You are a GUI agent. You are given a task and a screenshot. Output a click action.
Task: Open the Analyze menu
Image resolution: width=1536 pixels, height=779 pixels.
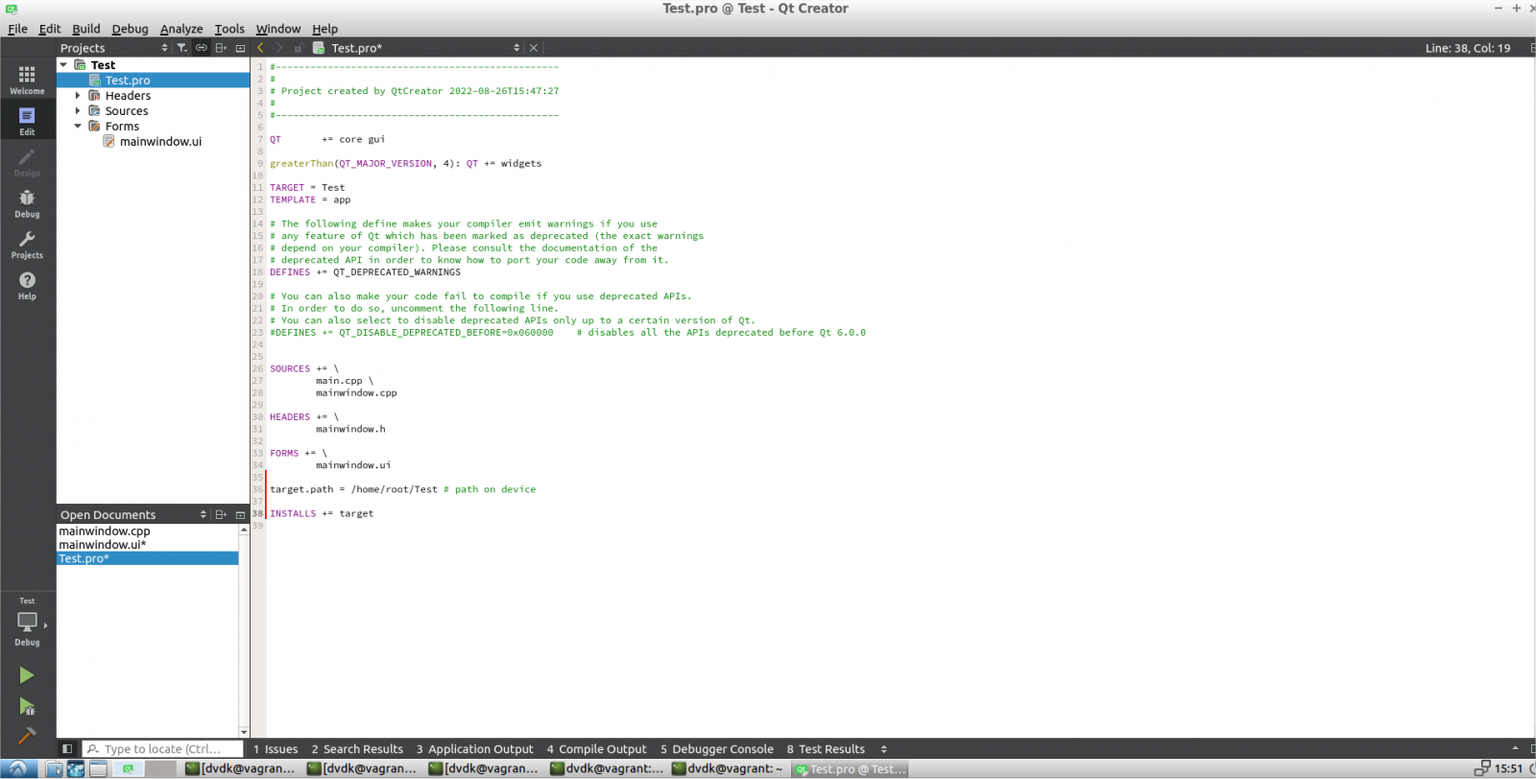180,29
